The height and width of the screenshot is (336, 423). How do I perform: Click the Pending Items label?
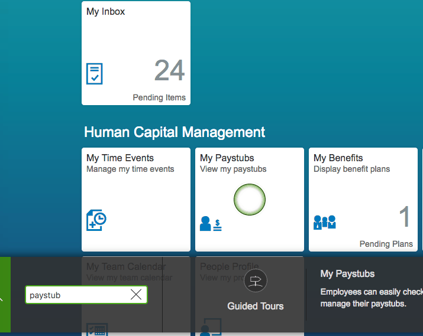coord(159,97)
